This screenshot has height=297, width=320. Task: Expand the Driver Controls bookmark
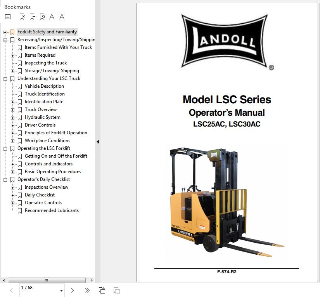12,125
